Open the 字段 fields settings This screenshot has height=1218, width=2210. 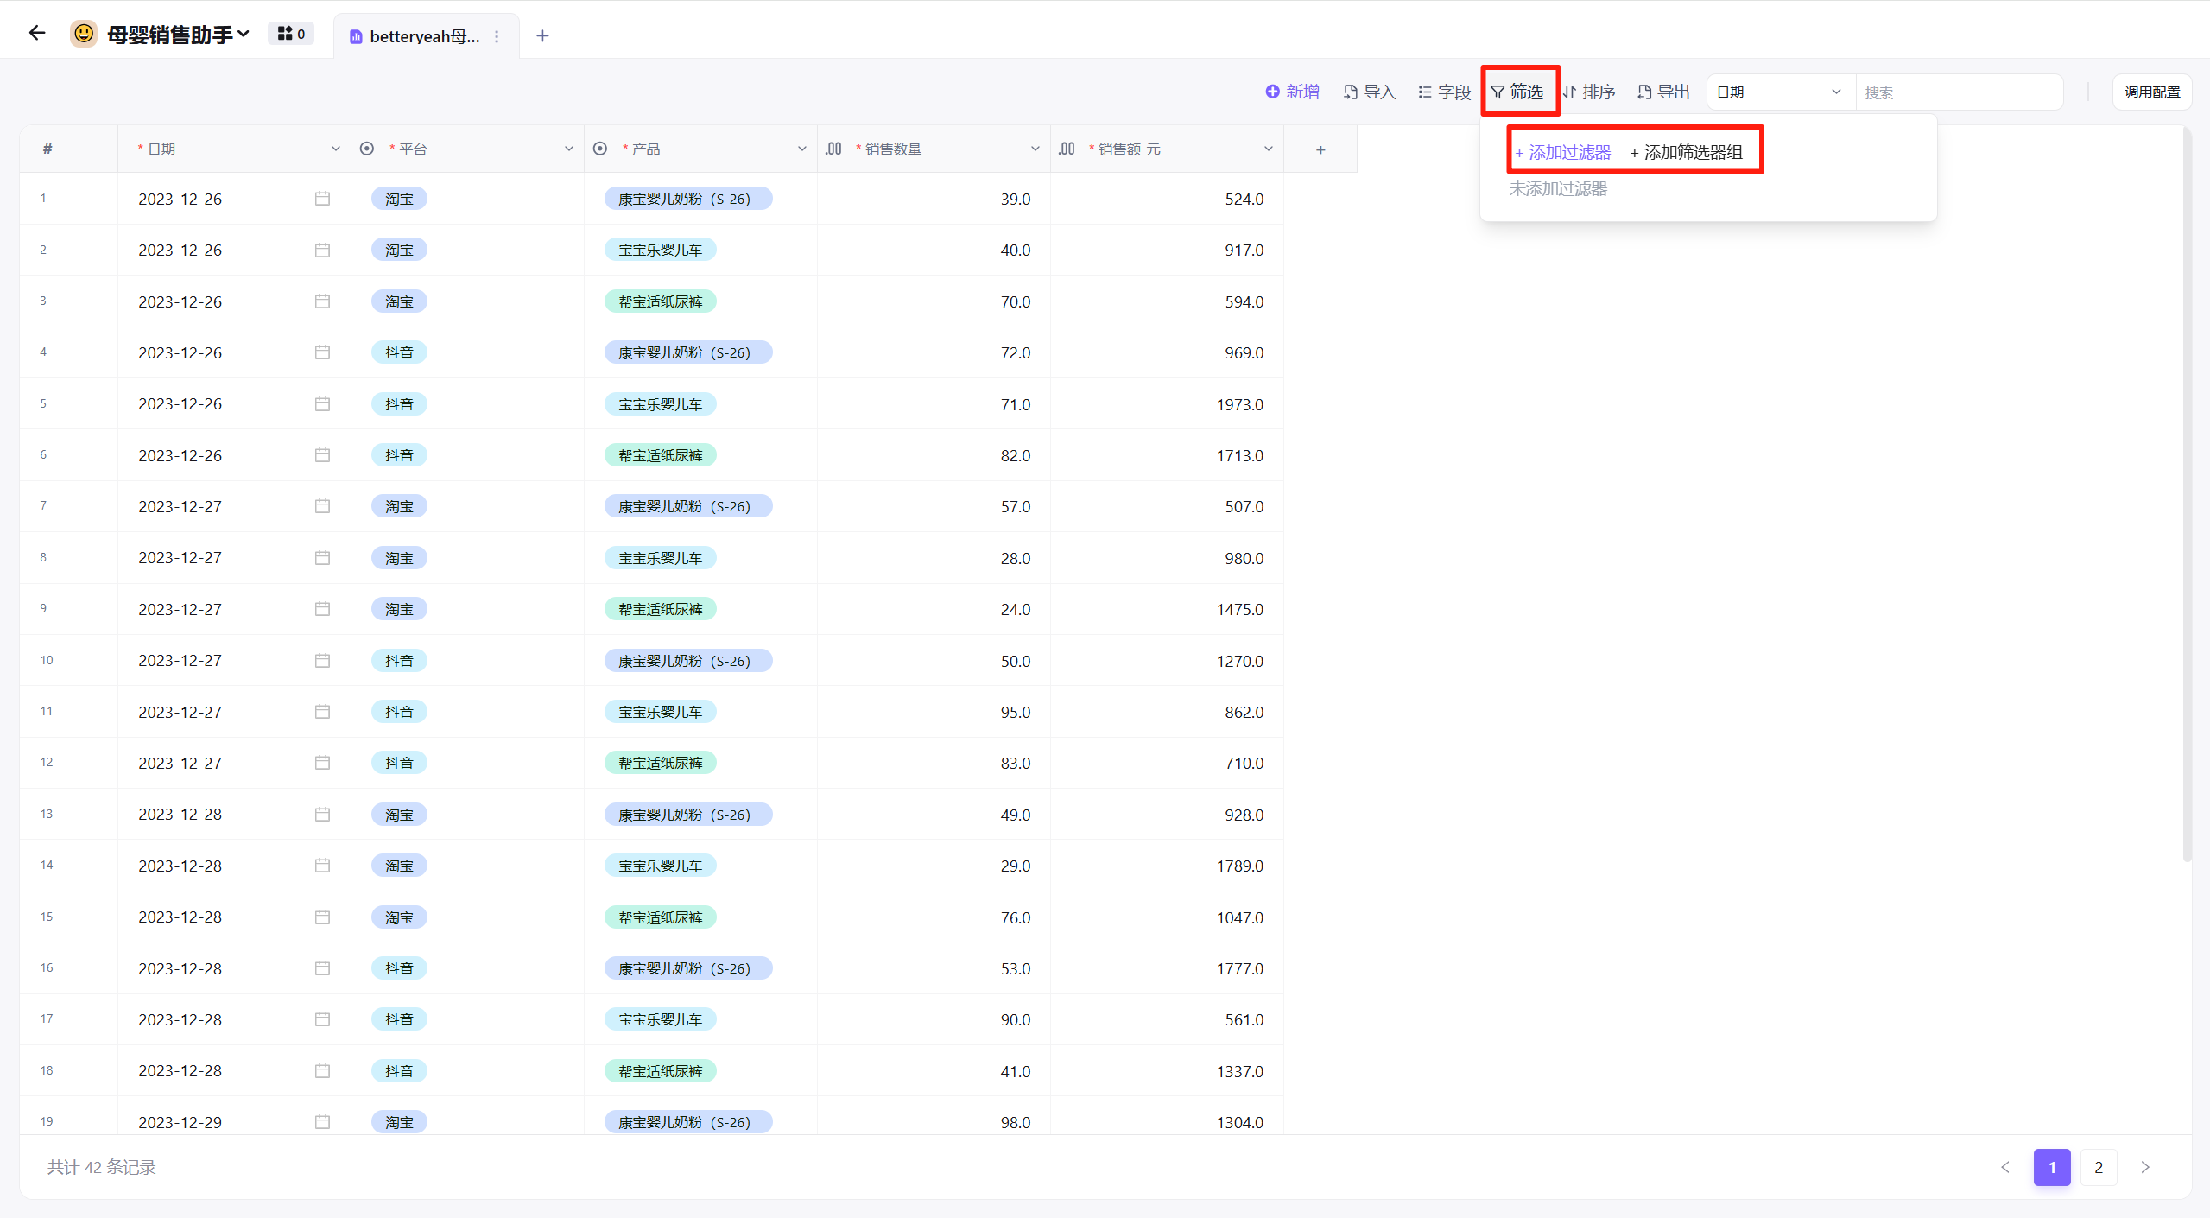[1444, 92]
